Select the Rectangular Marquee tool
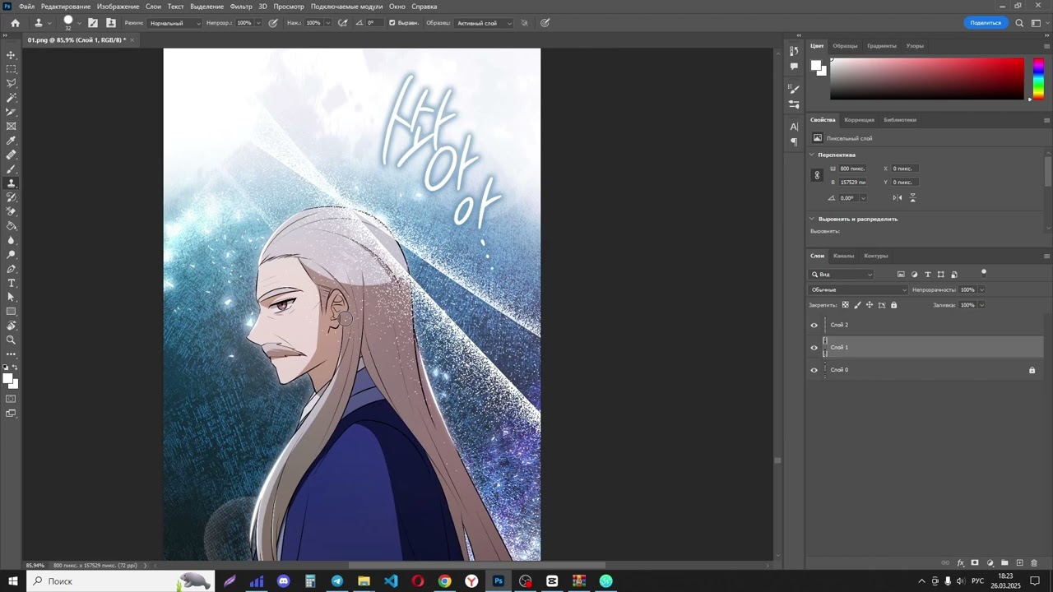Image resolution: width=1053 pixels, height=592 pixels. (x=12, y=69)
